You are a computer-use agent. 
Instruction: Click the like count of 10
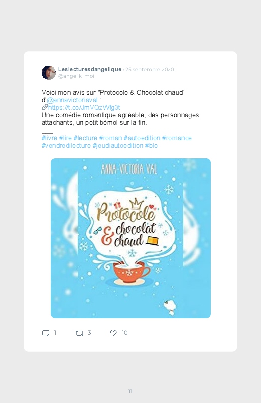124,333
